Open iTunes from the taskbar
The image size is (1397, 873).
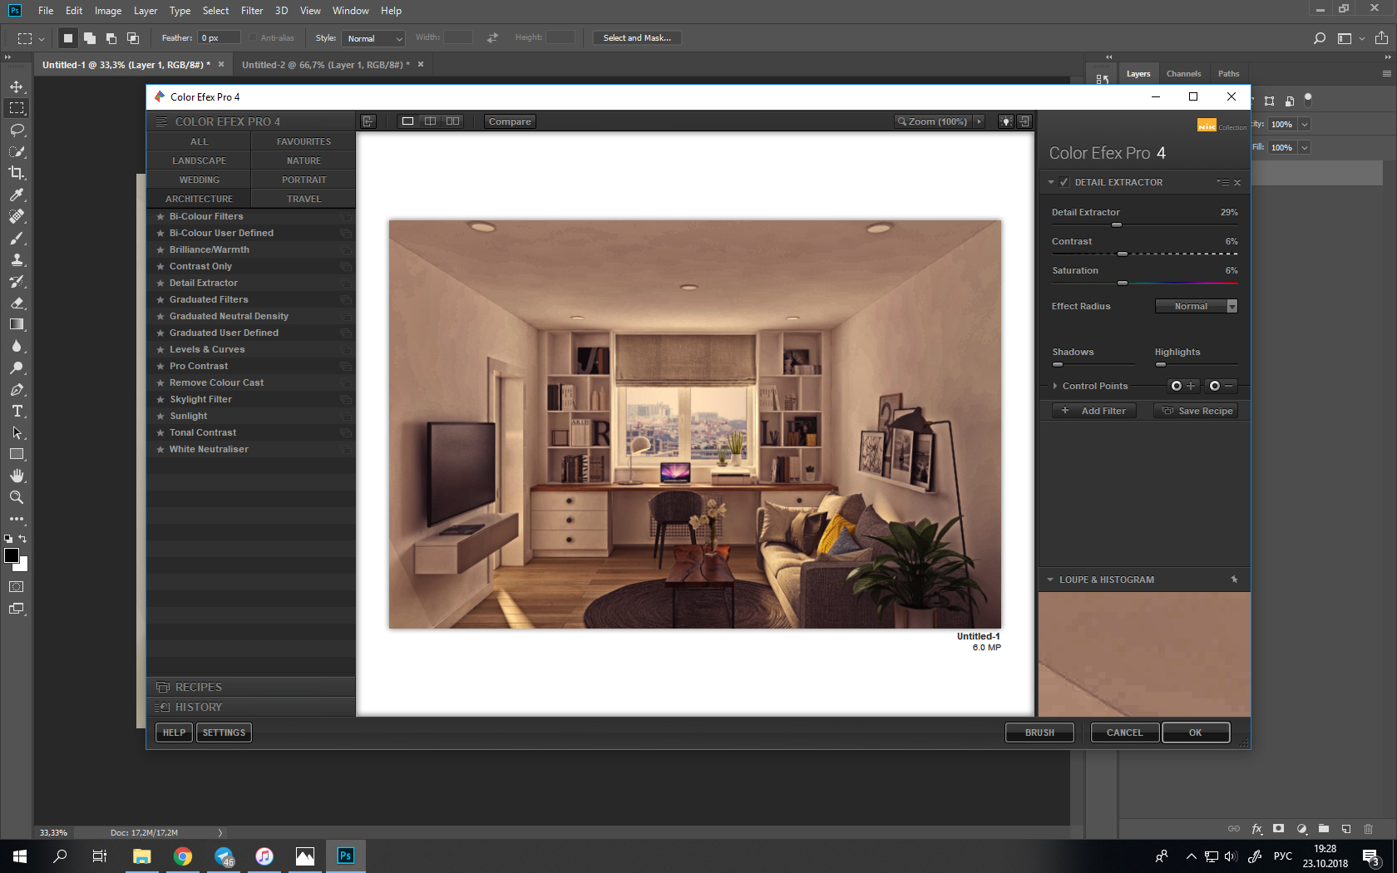pos(264,856)
